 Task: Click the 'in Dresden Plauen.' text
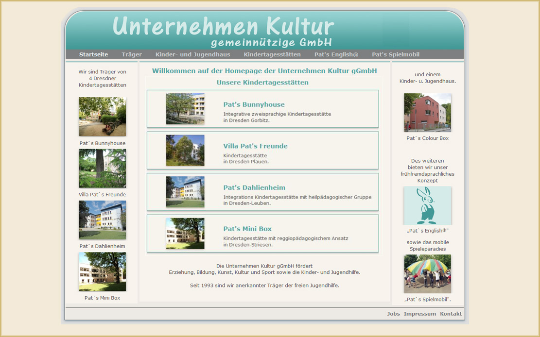246,161
